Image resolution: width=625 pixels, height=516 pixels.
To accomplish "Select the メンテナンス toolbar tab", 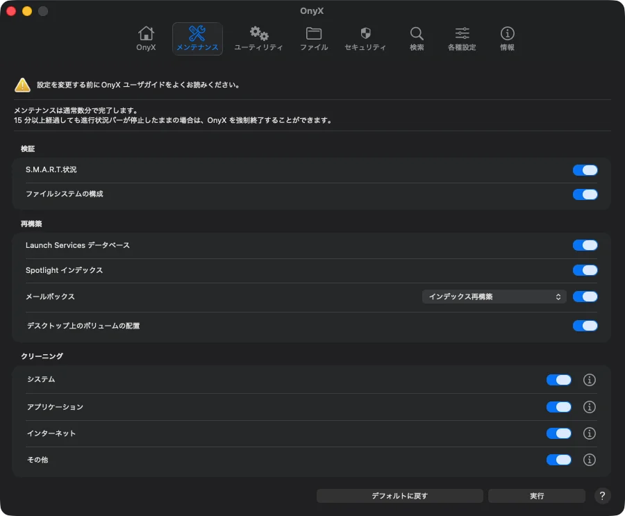I will [197, 39].
